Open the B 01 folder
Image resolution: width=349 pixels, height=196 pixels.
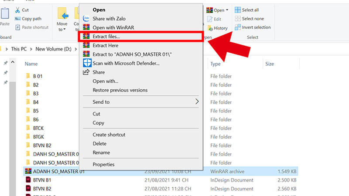point(38,76)
